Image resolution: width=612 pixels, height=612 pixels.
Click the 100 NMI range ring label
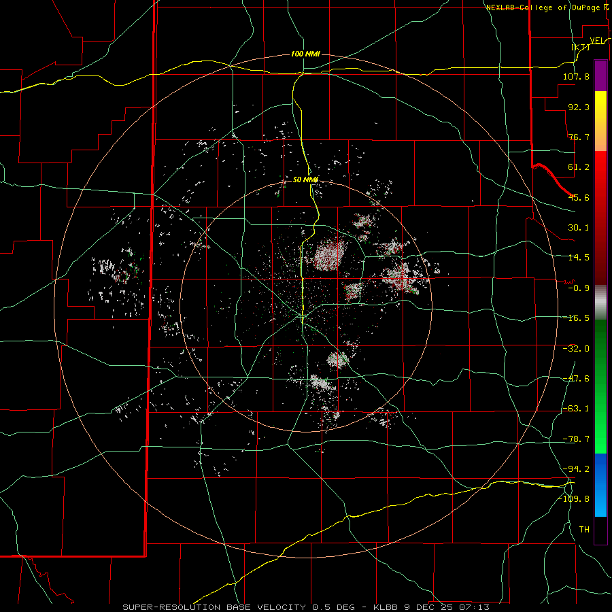[305, 54]
